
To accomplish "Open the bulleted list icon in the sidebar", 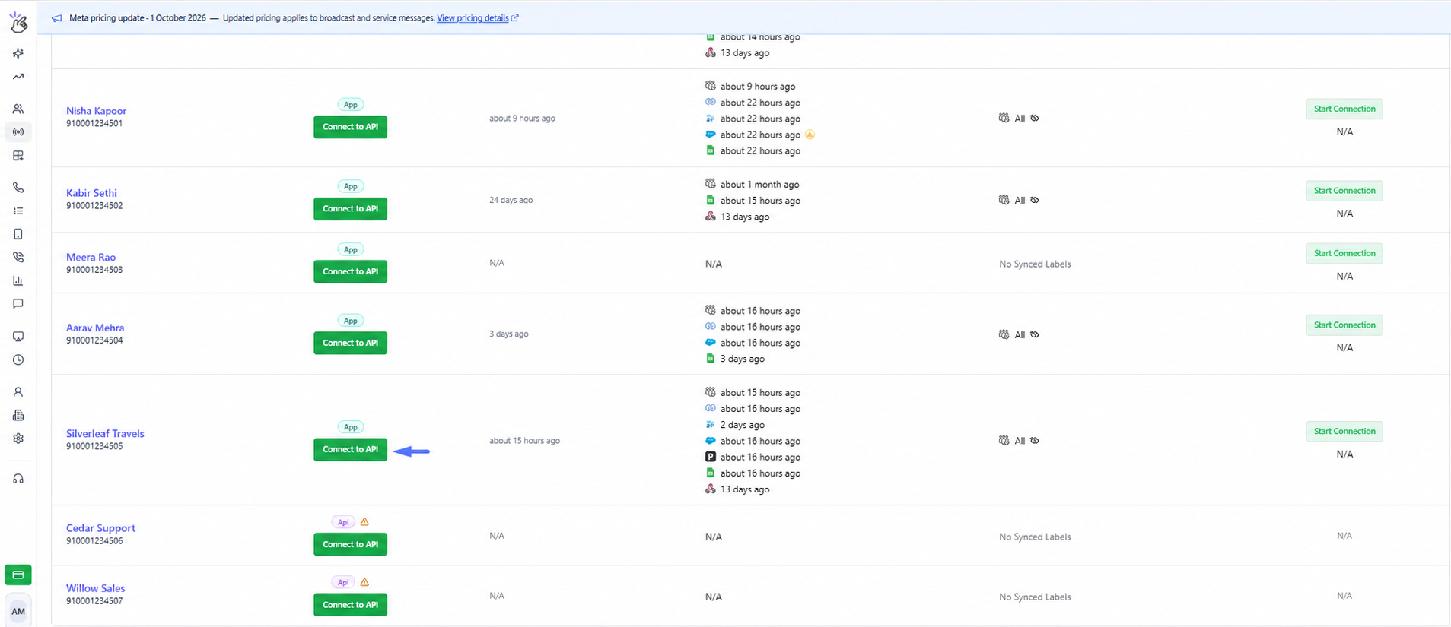I will click(18, 211).
